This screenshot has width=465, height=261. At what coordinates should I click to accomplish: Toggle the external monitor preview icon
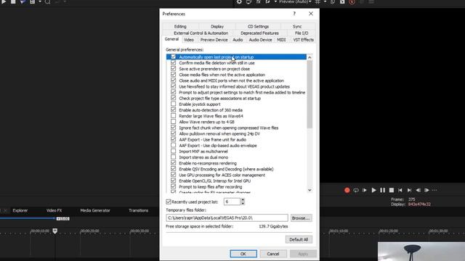[x=248, y=1]
